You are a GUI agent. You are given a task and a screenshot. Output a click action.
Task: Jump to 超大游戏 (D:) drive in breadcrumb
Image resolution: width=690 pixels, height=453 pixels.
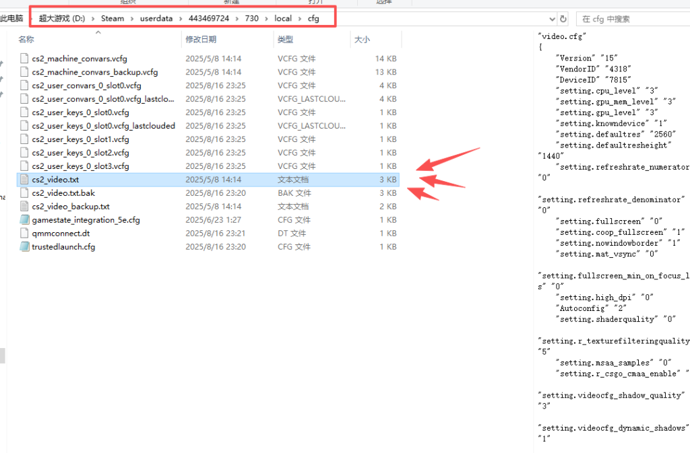64,19
